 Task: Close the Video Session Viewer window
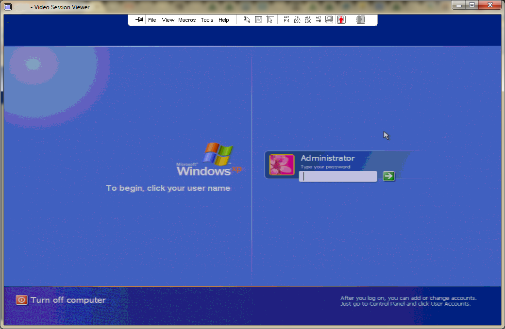[490, 5]
